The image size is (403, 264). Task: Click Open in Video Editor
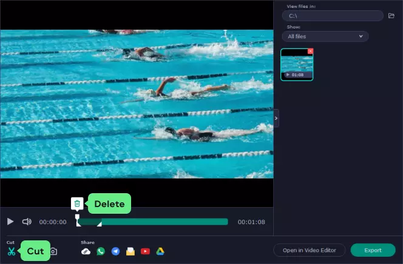pyautogui.click(x=310, y=250)
